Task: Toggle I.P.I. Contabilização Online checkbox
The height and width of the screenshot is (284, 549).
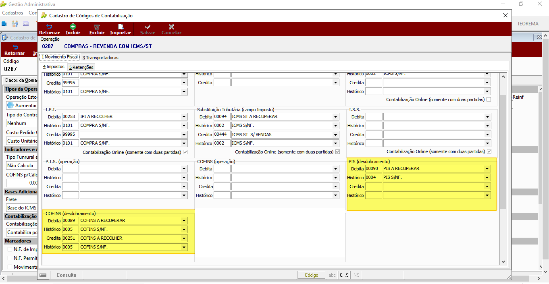Action: [185, 152]
